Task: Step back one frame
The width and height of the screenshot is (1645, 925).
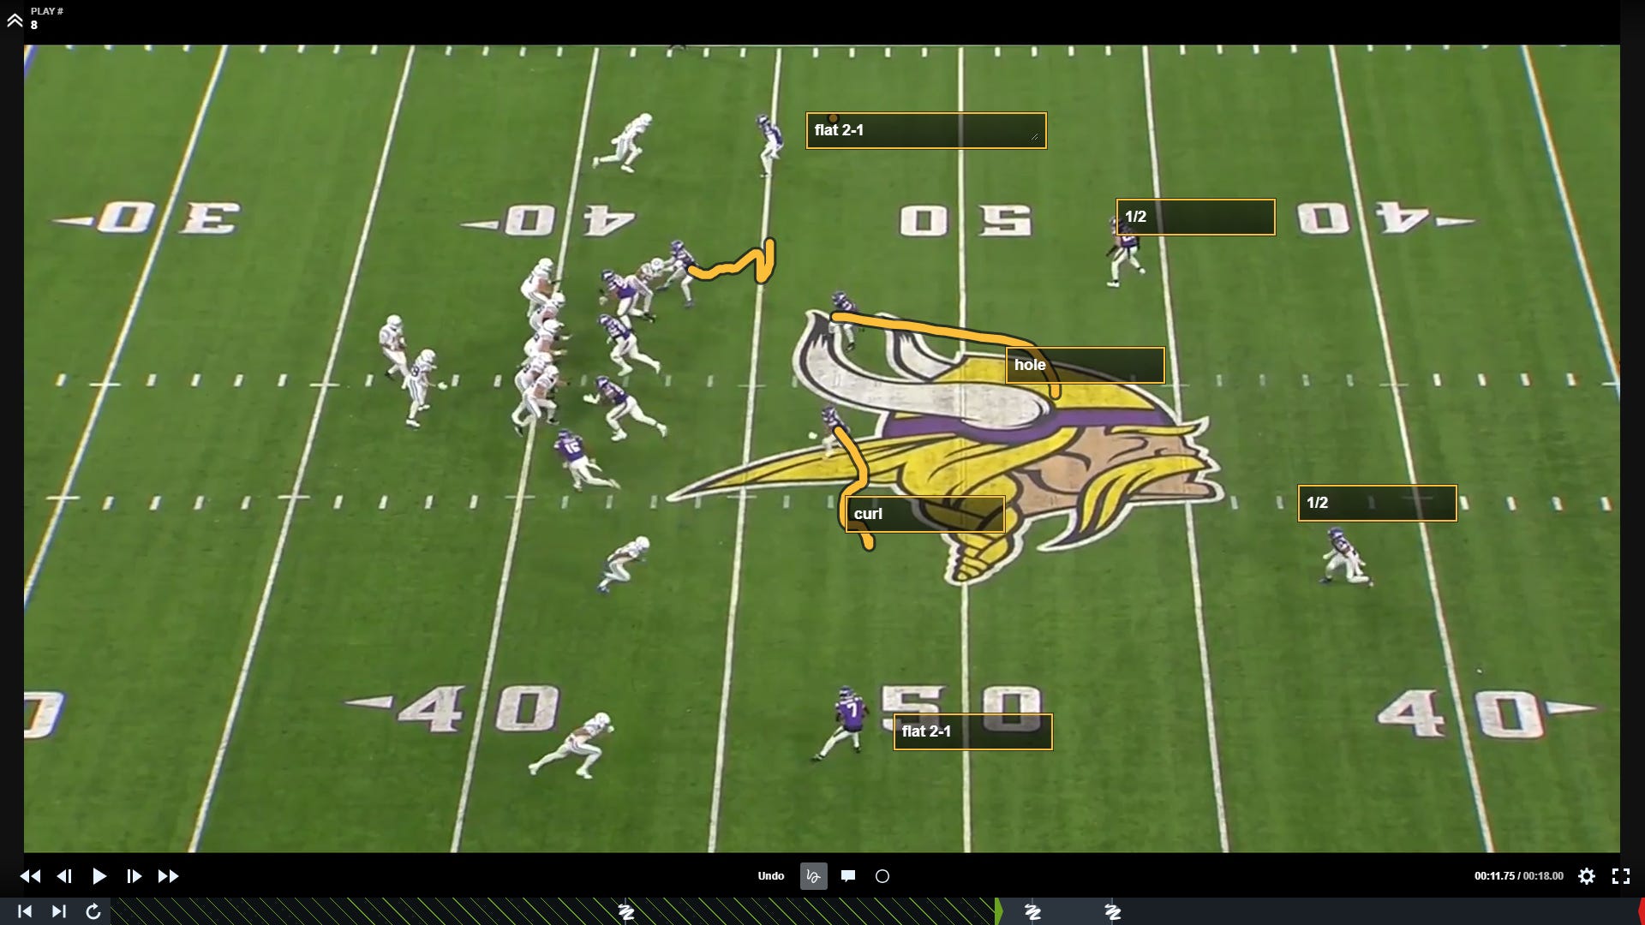Action: point(64,876)
